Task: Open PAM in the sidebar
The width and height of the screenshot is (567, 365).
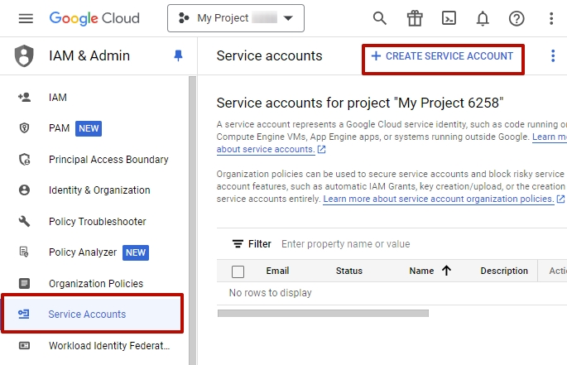Action: click(x=59, y=128)
